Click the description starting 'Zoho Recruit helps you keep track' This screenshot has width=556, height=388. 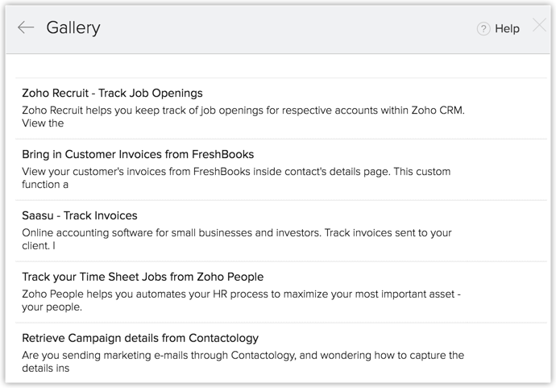click(x=244, y=110)
